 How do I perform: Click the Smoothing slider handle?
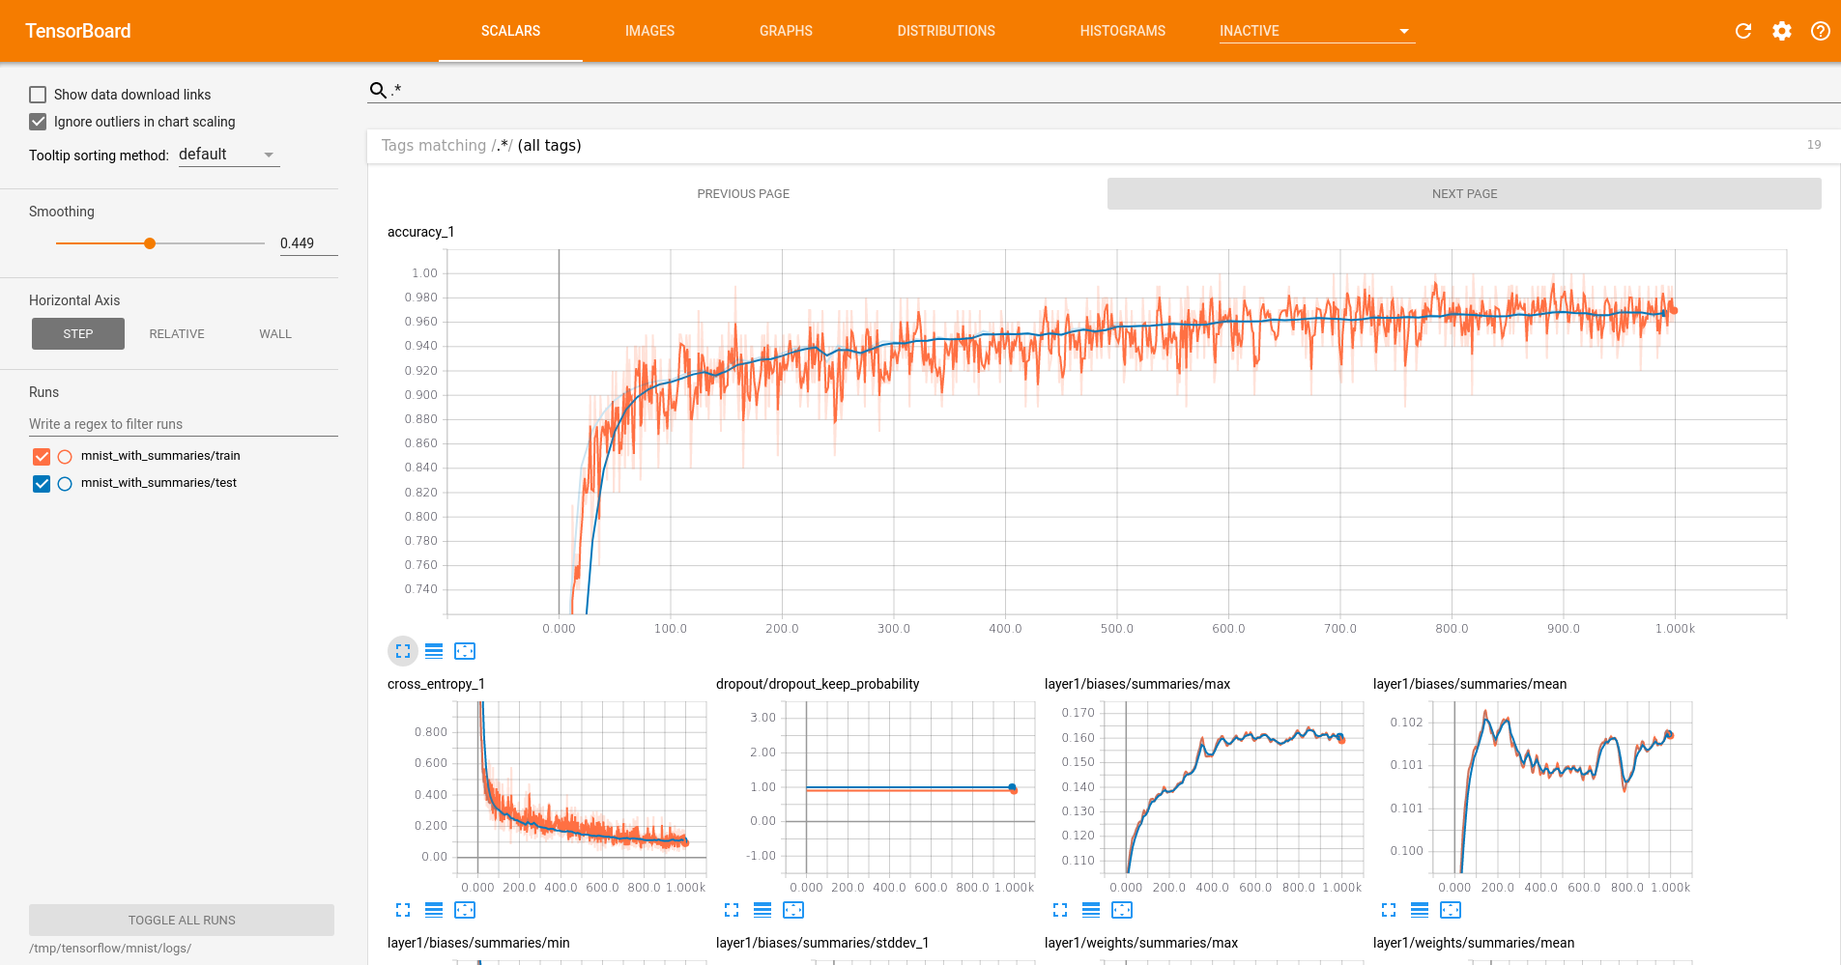(150, 243)
